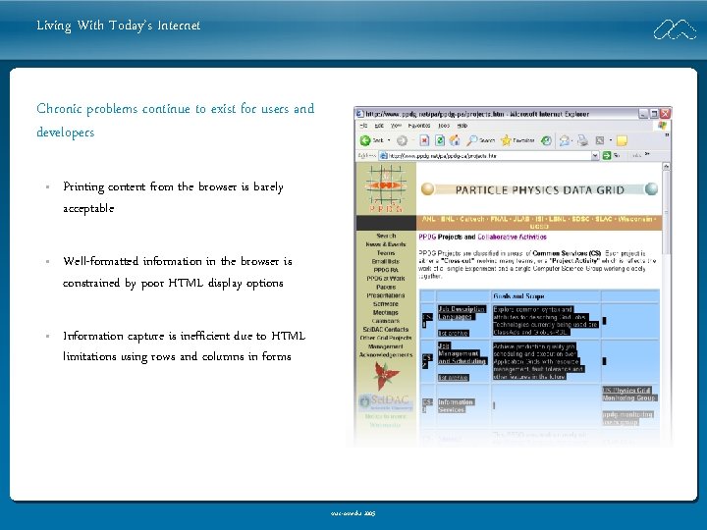Open the Back button history dropdown arrow

[389, 140]
